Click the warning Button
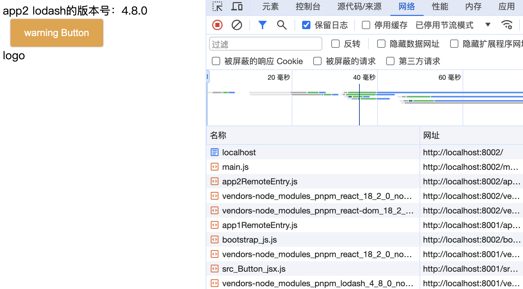 [57, 33]
